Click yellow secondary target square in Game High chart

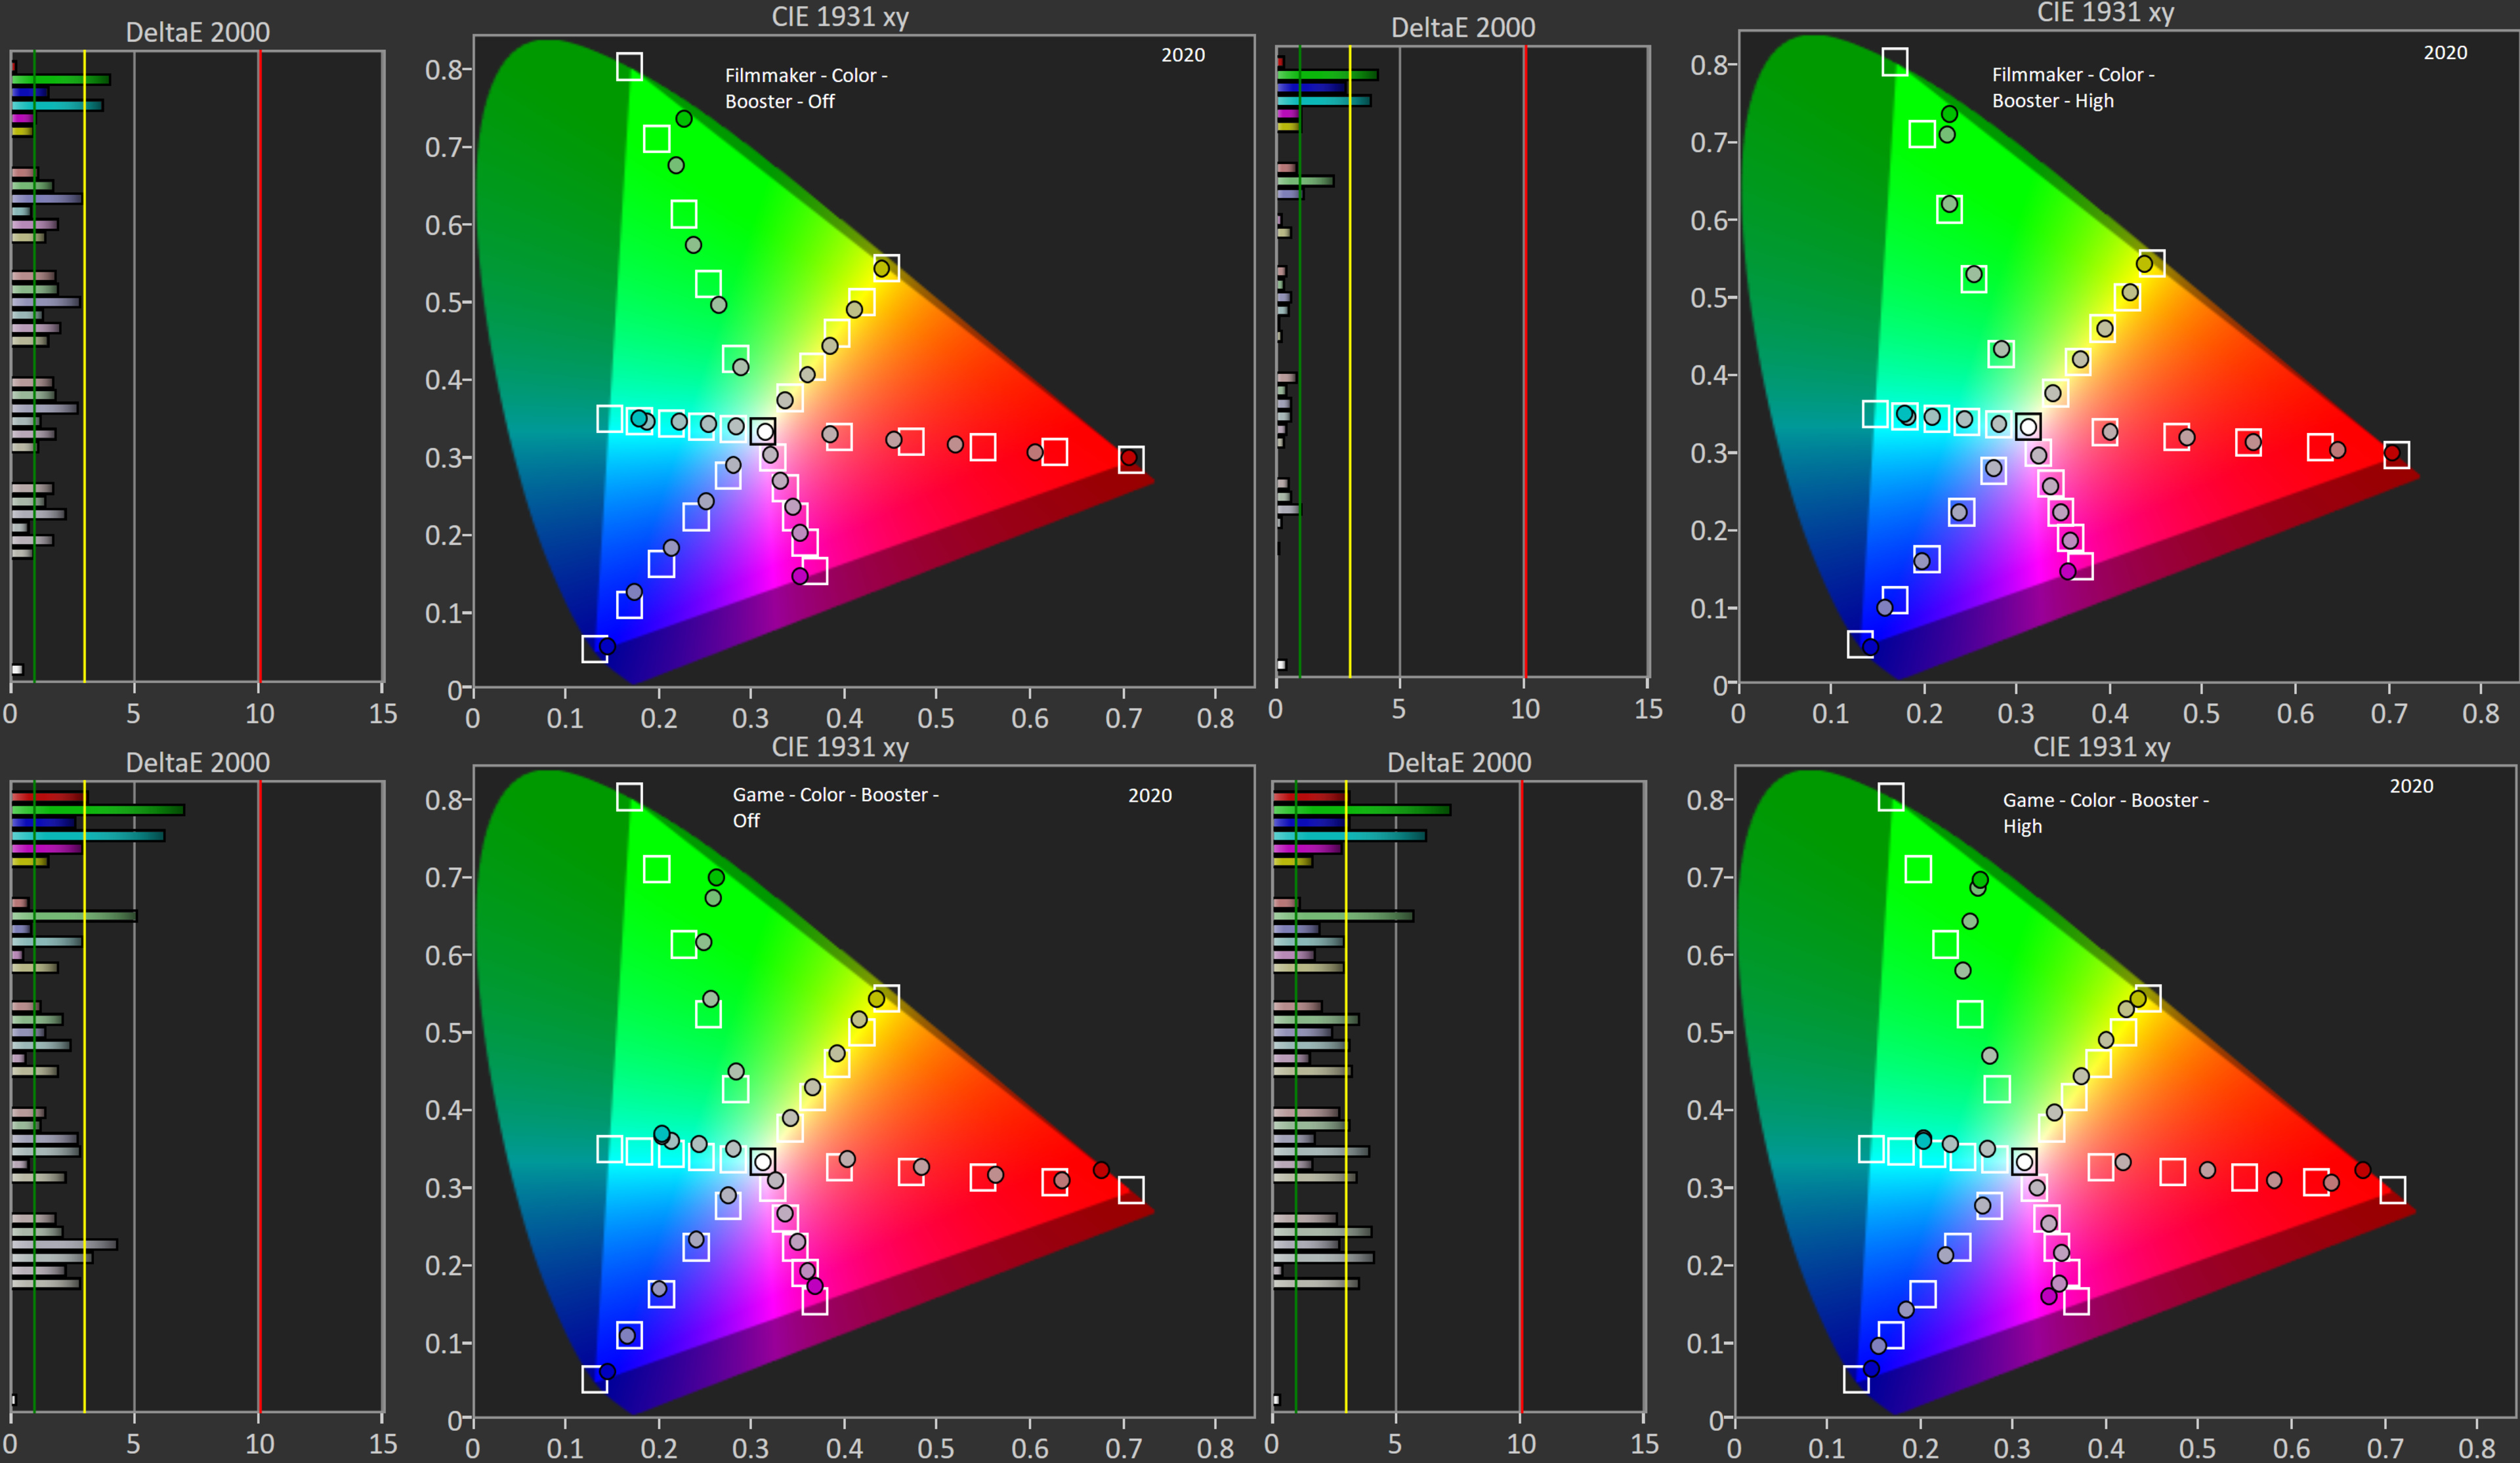click(x=2148, y=998)
